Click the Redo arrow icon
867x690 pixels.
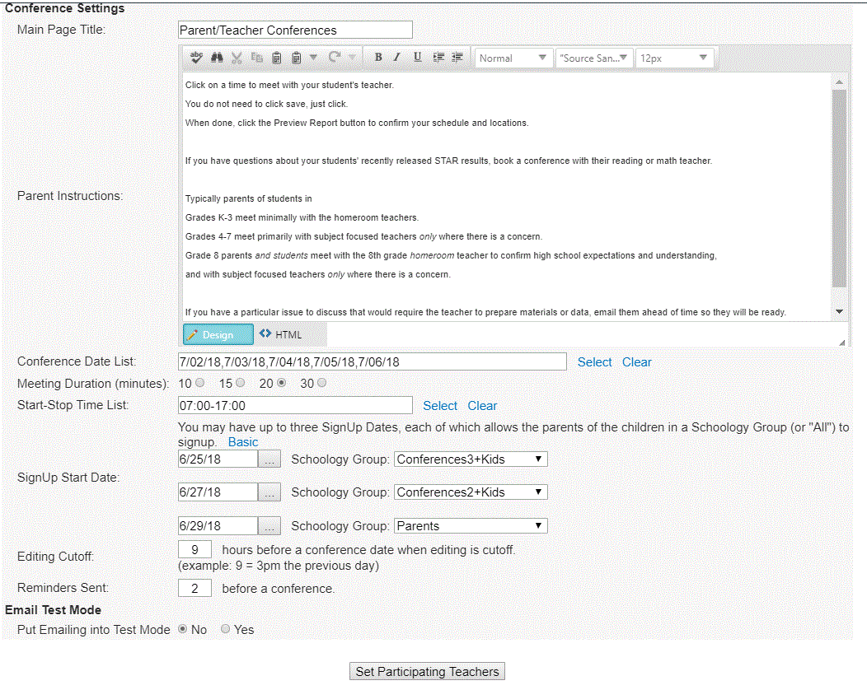pos(335,58)
